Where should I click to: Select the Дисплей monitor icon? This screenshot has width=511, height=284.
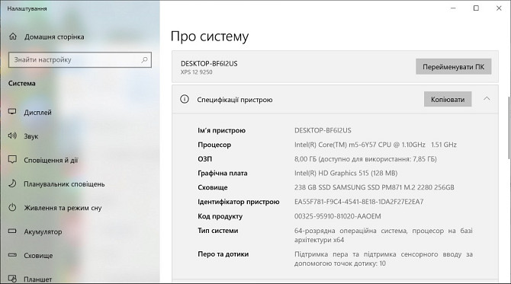tap(12, 112)
